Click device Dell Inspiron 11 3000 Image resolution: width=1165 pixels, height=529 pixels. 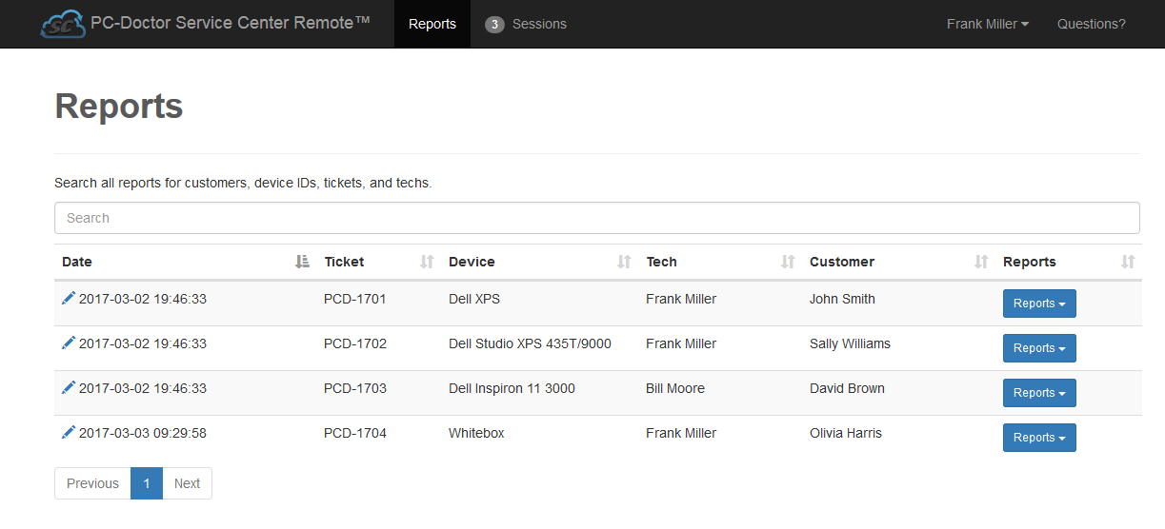coord(512,388)
